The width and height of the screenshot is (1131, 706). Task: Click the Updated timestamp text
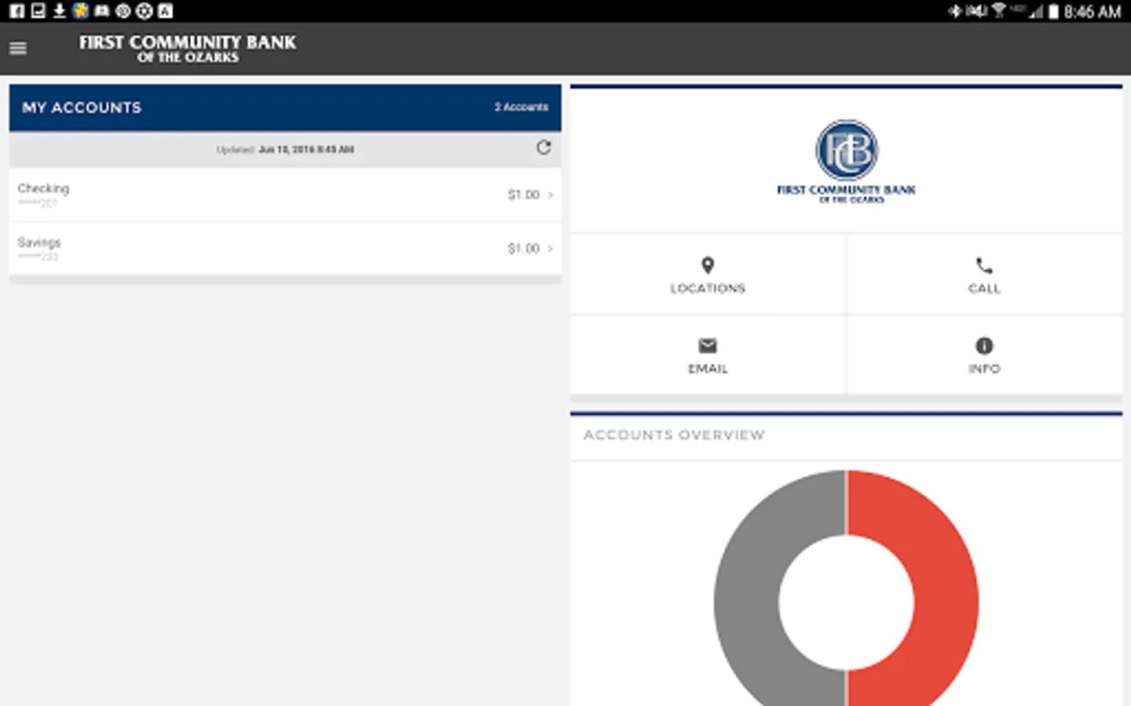pyautogui.click(x=285, y=149)
